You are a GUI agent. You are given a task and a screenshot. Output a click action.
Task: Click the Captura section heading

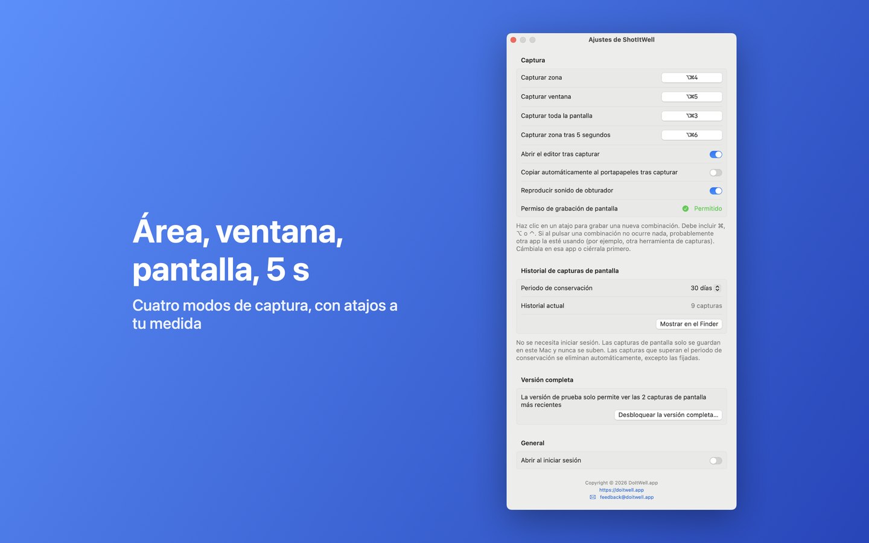point(533,60)
